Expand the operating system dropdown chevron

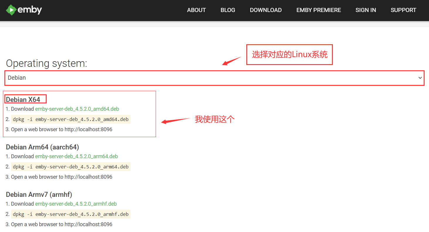(420, 78)
